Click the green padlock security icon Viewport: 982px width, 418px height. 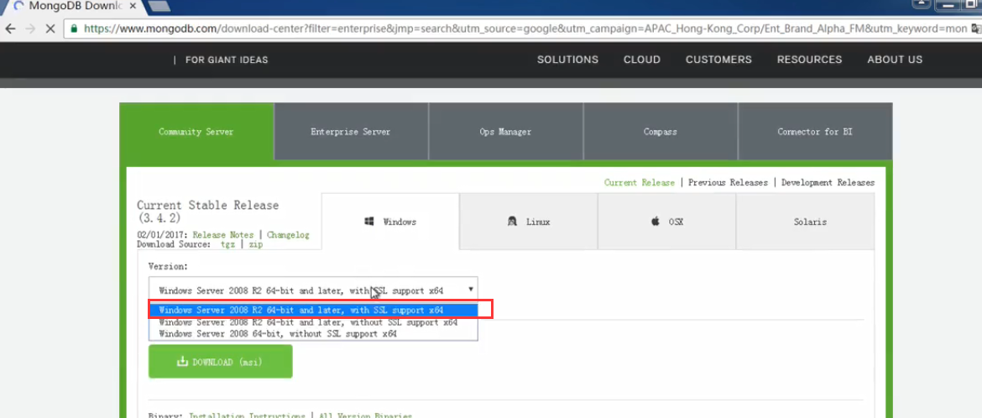pyautogui.click(x=74, y=29)
